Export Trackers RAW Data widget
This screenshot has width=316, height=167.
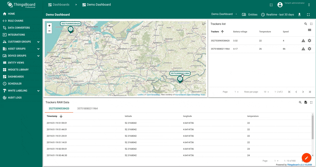306,102
